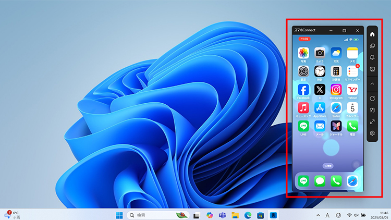
Task: Expand to fullscreen using diagonal arrows icon
Action: tap(372, 121)
